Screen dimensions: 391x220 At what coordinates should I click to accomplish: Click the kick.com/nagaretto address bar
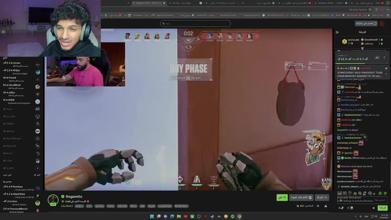click(x=357, y=9)
